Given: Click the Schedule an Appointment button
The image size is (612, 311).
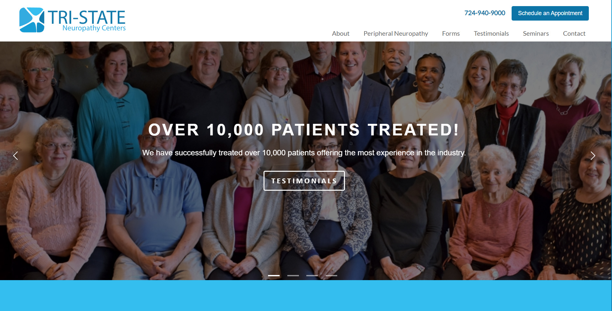Looking at the screenshot, I should point(550,13).
